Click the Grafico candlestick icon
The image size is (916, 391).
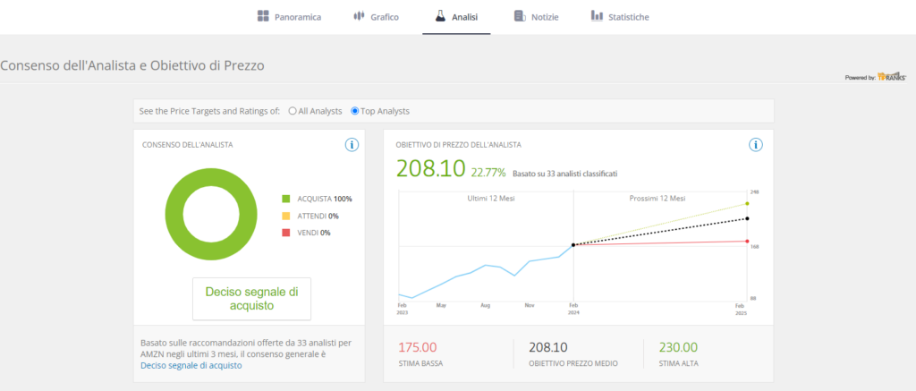359,16
